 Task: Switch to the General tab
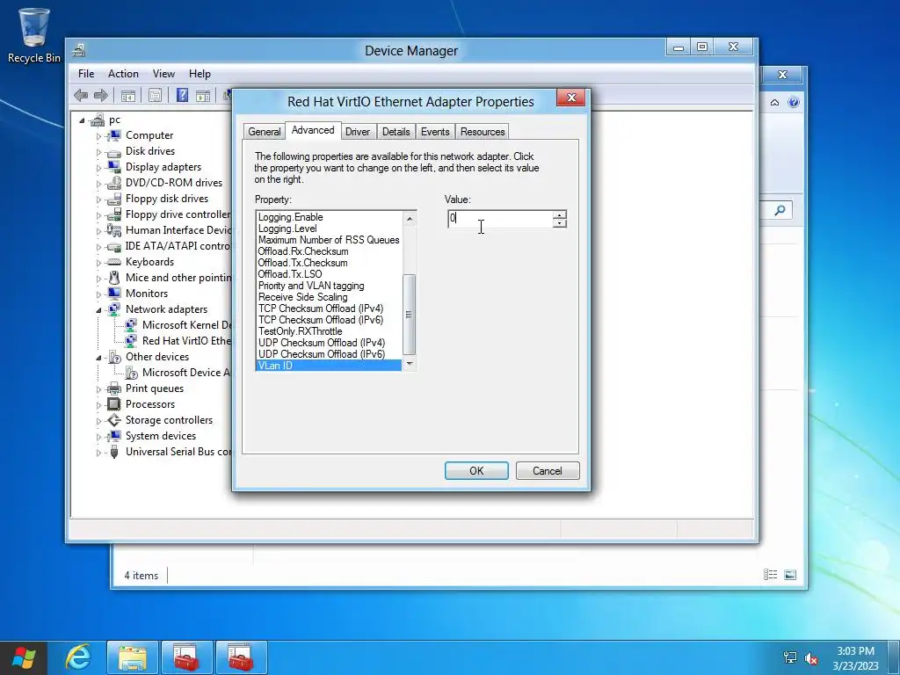[264, 132]
